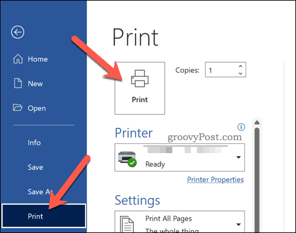
Task: Click the back arrow circle icon
Action: coord(18,32)
